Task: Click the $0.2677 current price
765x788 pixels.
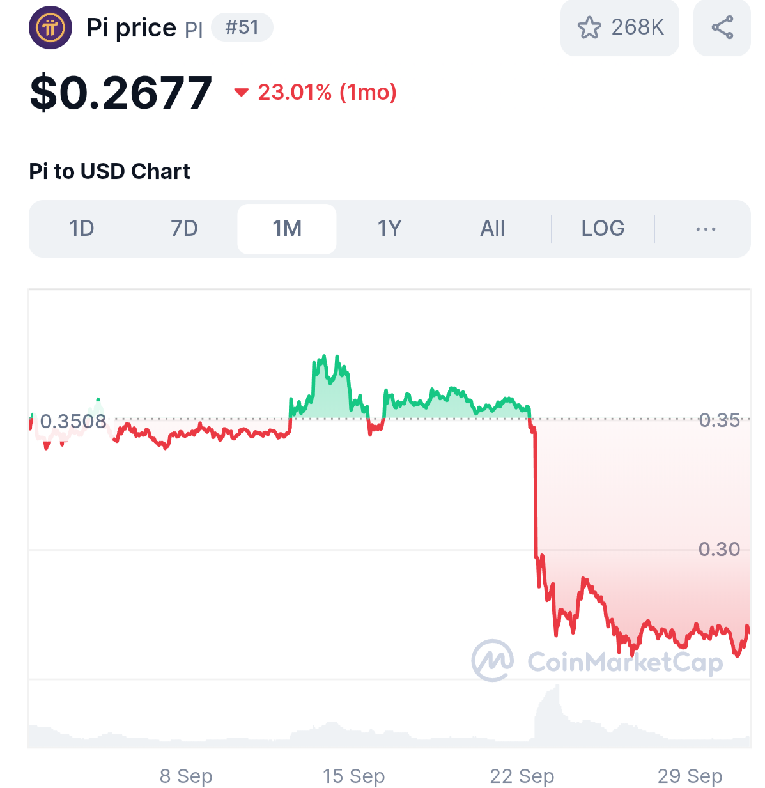Action: (121, 93)
